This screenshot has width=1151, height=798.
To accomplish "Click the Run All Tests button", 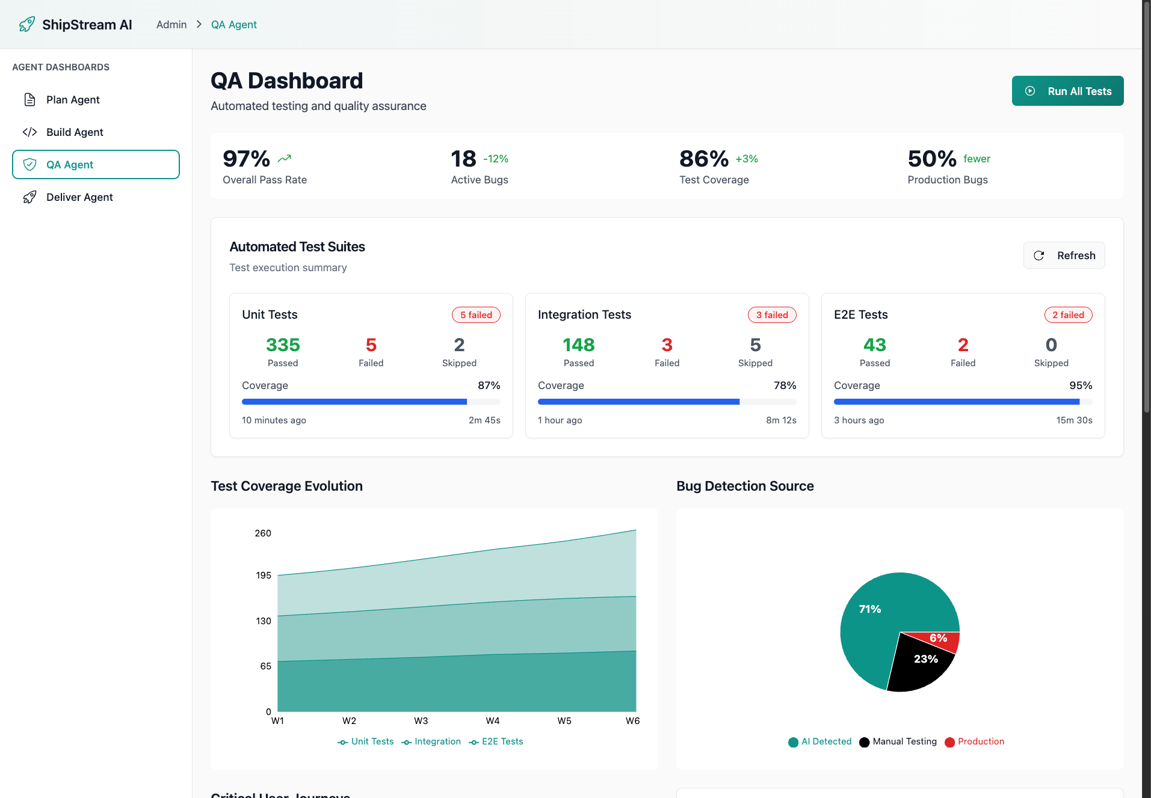I will (1067, 91).
